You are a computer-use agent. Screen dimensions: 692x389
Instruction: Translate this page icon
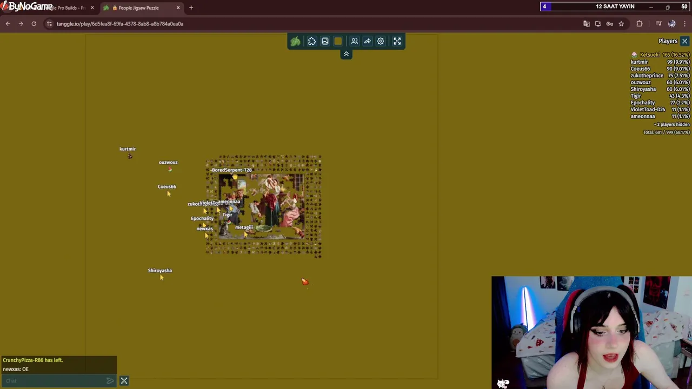[586, 24]
